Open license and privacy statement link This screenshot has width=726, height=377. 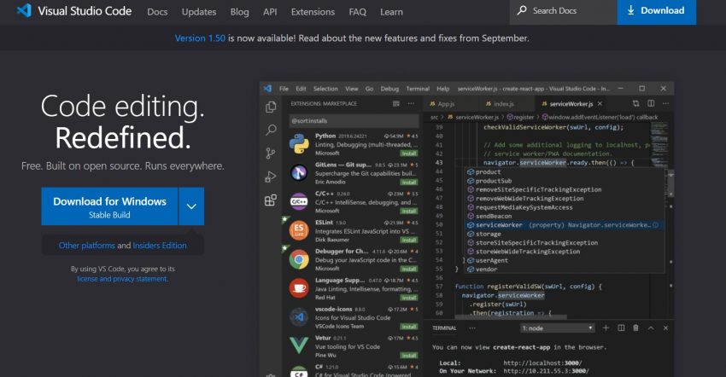click(x=122, y=279)
